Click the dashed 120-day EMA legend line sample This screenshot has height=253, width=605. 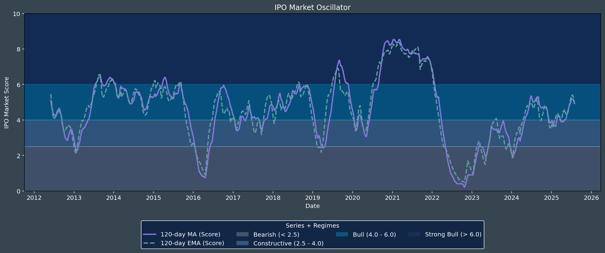click(150, 243)
